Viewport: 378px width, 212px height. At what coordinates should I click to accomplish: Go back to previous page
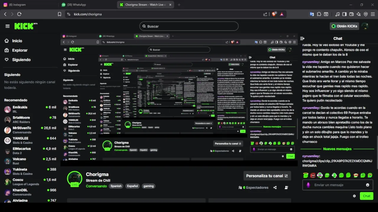tap(5, 14)
